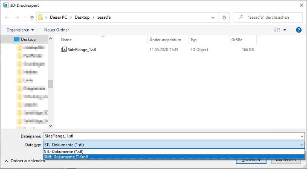307x169 pixels.
Task: Open the Dateiname history dropdown arrow
Action: click(x=302, y=136)
